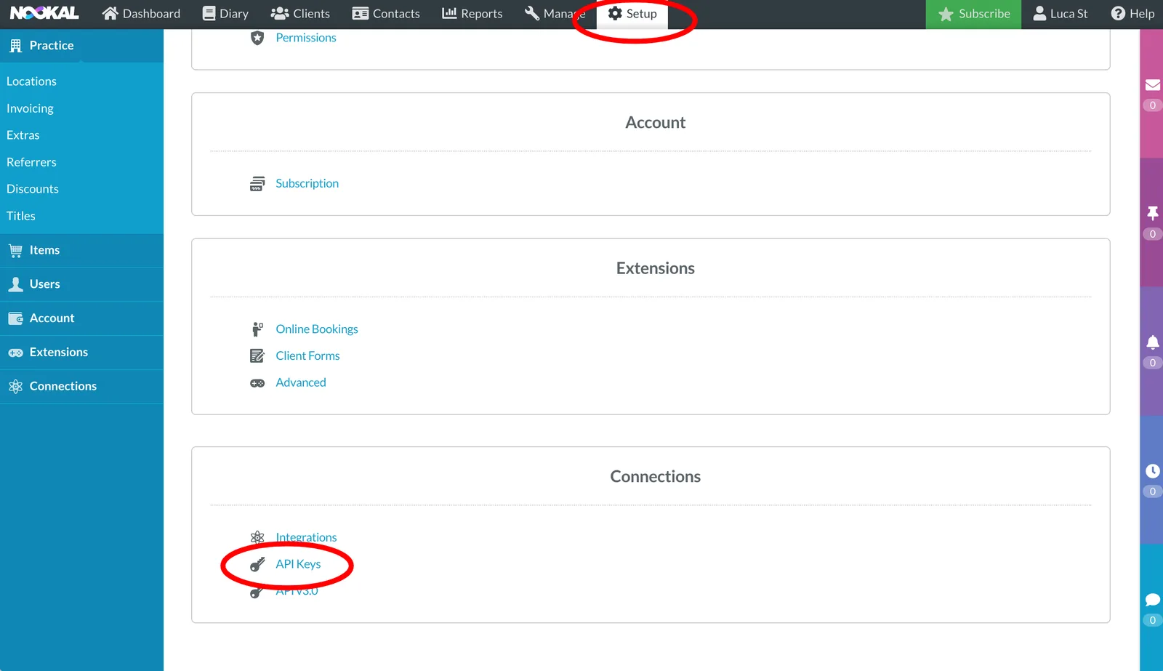Click the Subscription card icon
The width and height of the screenshot is (1163, 671).
click(257, 184)
